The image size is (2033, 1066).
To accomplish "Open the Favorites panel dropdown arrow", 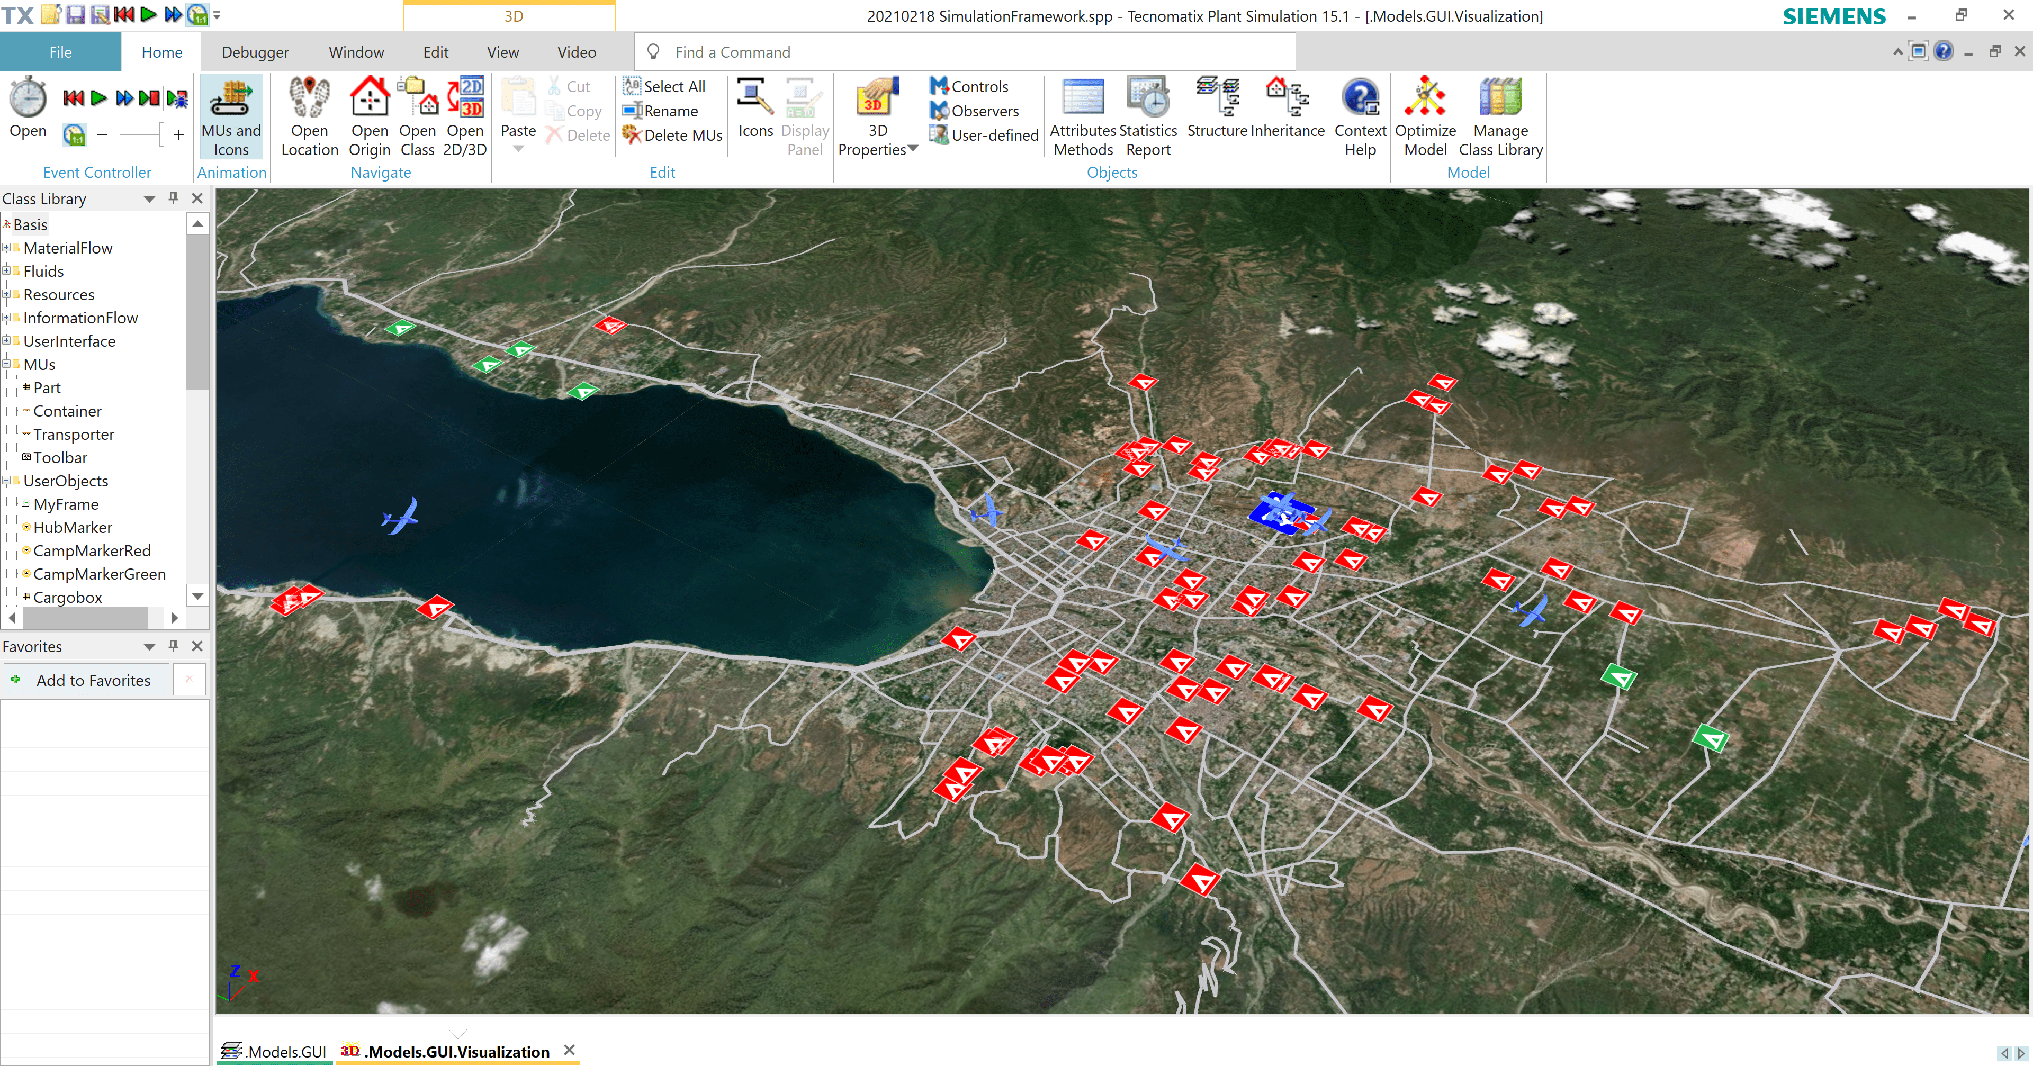I will [149, 646].
